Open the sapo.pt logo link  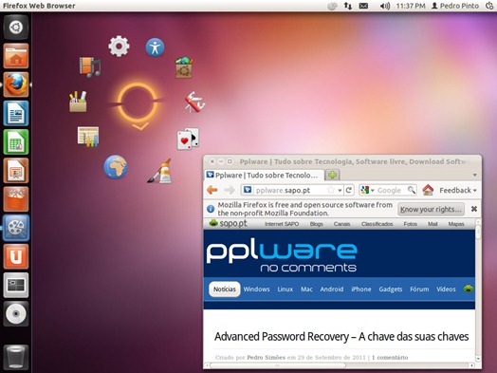pyautogui.click(x=229, y=223)
